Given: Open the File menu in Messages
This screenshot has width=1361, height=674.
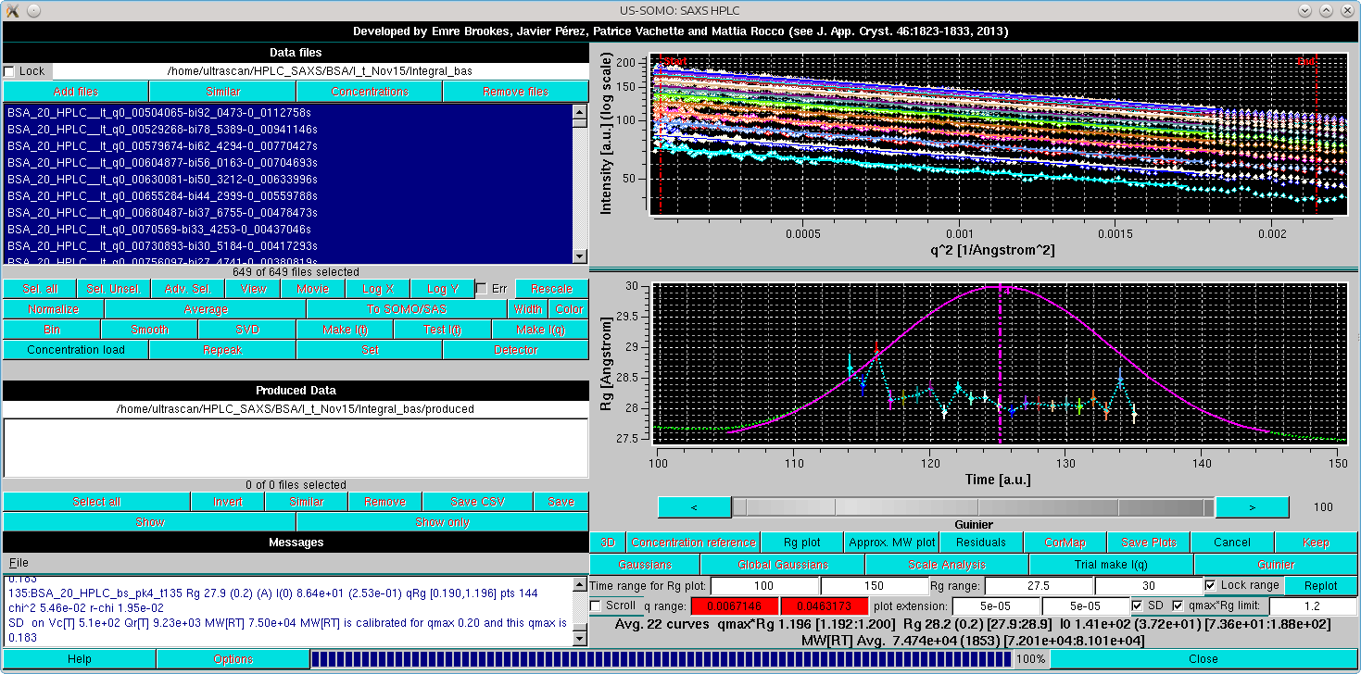Looking at the screenshot, I should tap(19, 562).
